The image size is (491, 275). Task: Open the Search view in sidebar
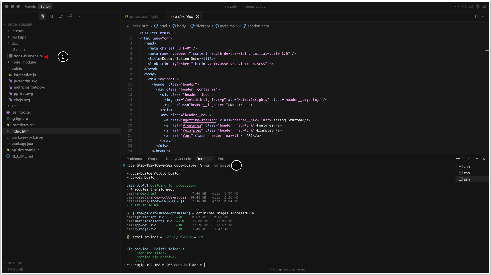pos(52,16)
